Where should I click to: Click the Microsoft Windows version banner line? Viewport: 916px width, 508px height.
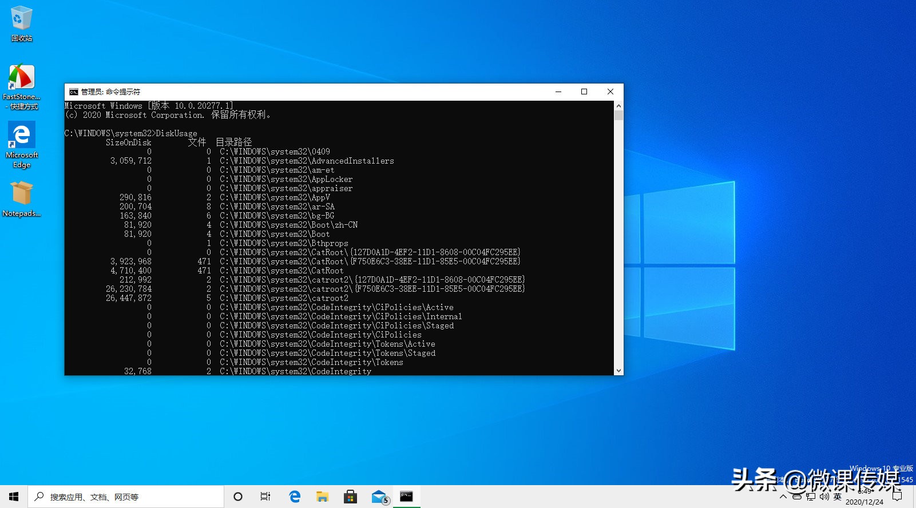tap(149, 106)
